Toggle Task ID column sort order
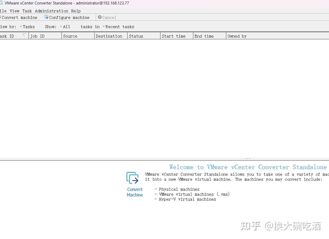The width and height of the screenshot is (329, 239). (24, 36)
